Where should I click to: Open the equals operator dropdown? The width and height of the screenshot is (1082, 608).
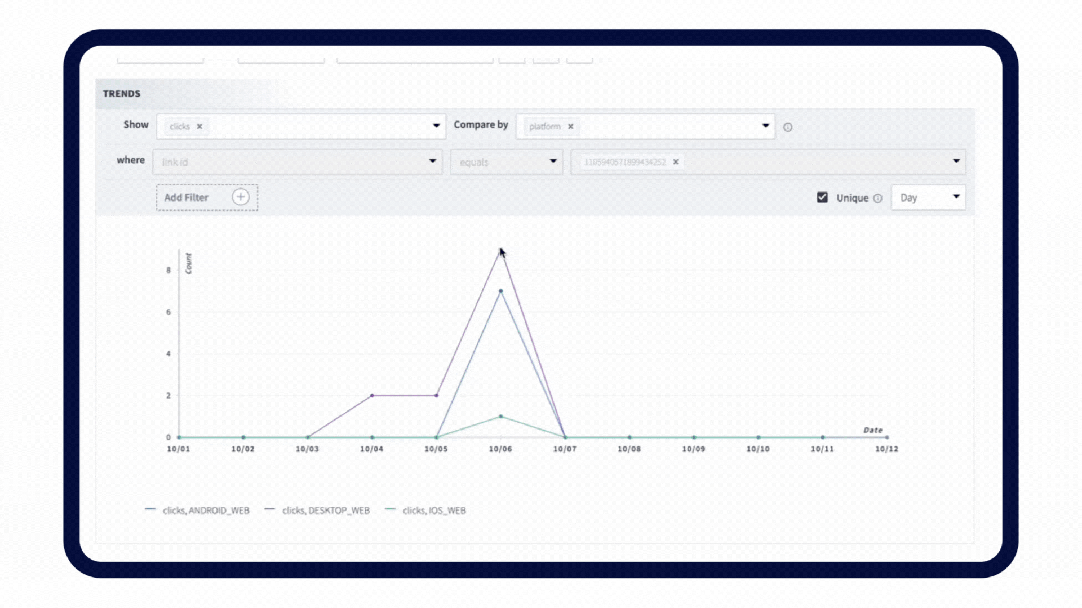point(553,162)
